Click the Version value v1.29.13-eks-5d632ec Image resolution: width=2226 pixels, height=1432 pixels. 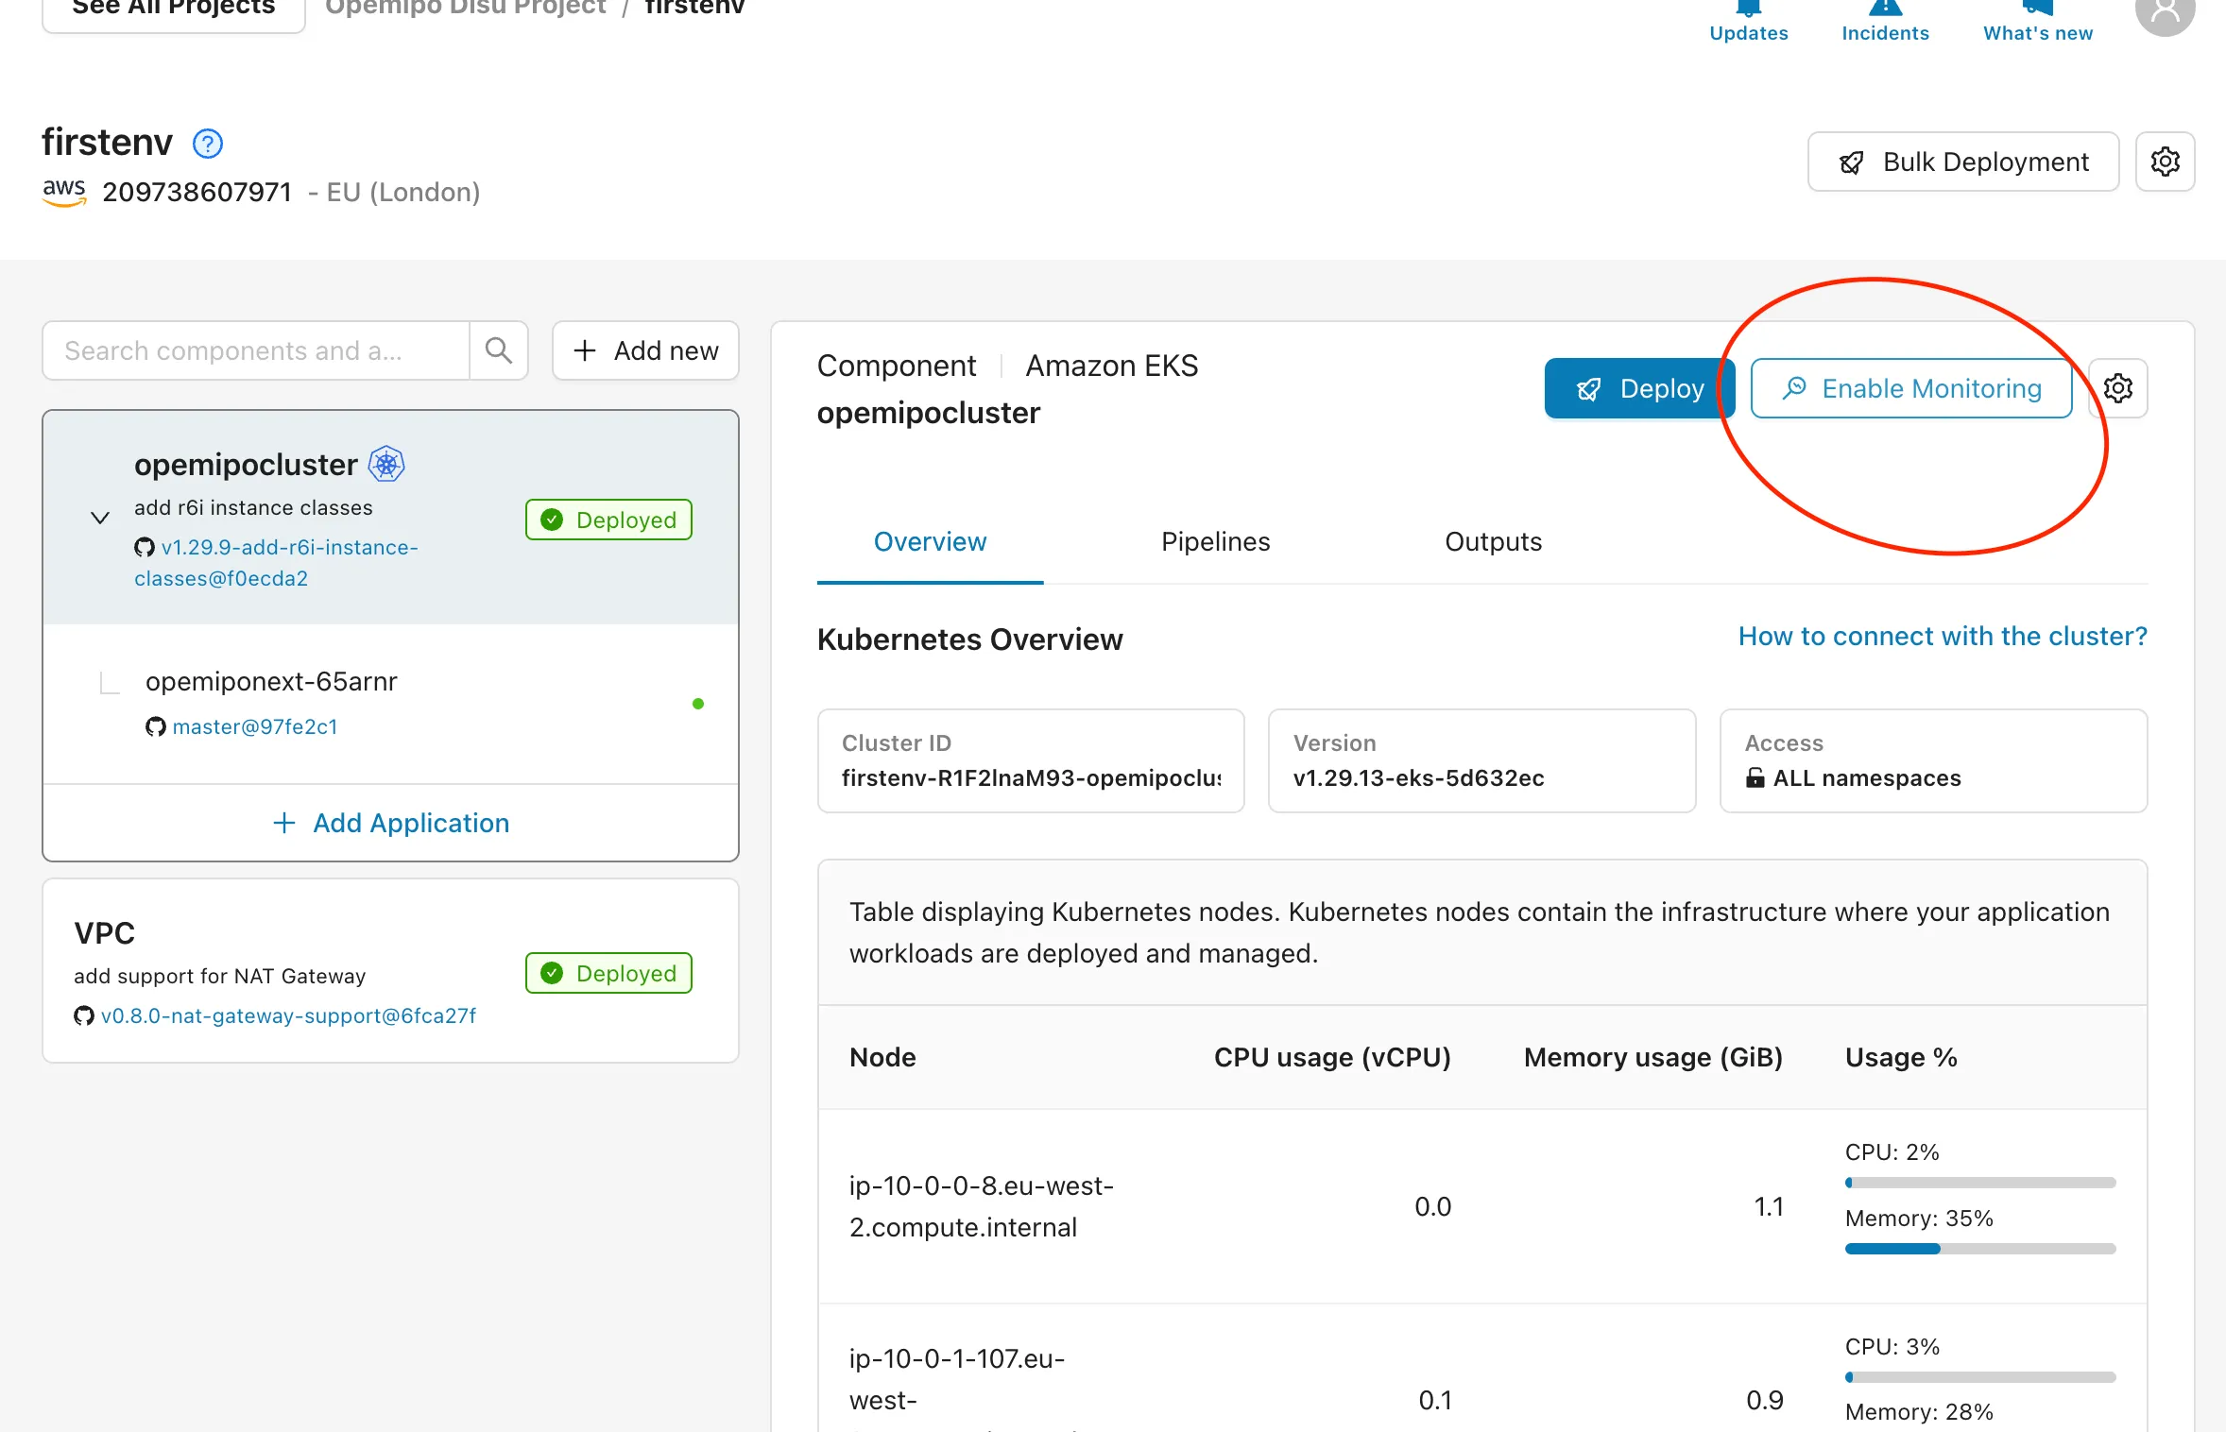[x=1418, y=777]
